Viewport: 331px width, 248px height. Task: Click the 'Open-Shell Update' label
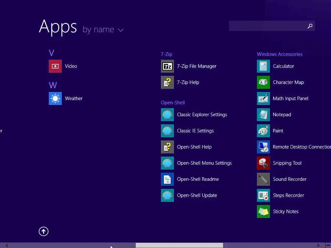[197, 195]
